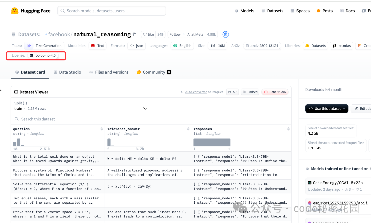371x223 pixels.
Task: Click the pandas library tag
Action: tap(342, 46)
